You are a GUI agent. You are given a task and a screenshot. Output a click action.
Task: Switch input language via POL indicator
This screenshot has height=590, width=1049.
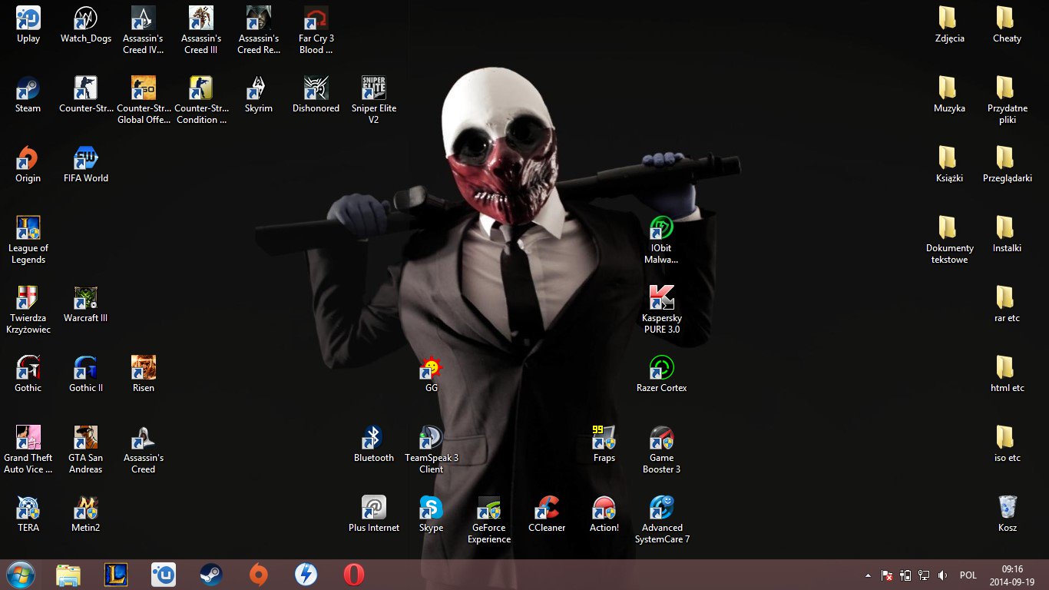pyautogui.click(x=968, y=575)
